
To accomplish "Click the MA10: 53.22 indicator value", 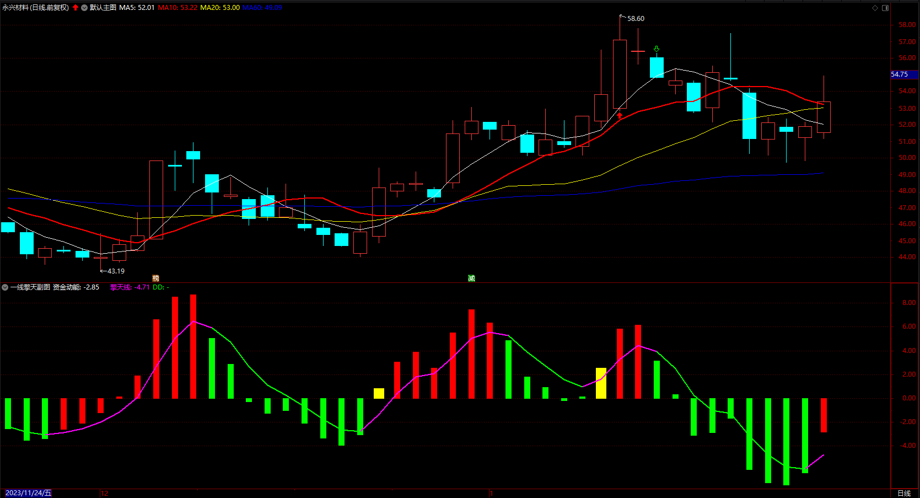I will 177,8.
